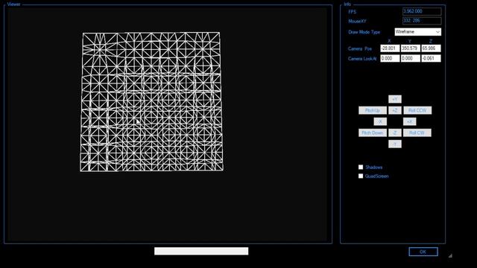Confirm with the OK button
The height and width of the screenshot is (268, 477).
(423, 252)
